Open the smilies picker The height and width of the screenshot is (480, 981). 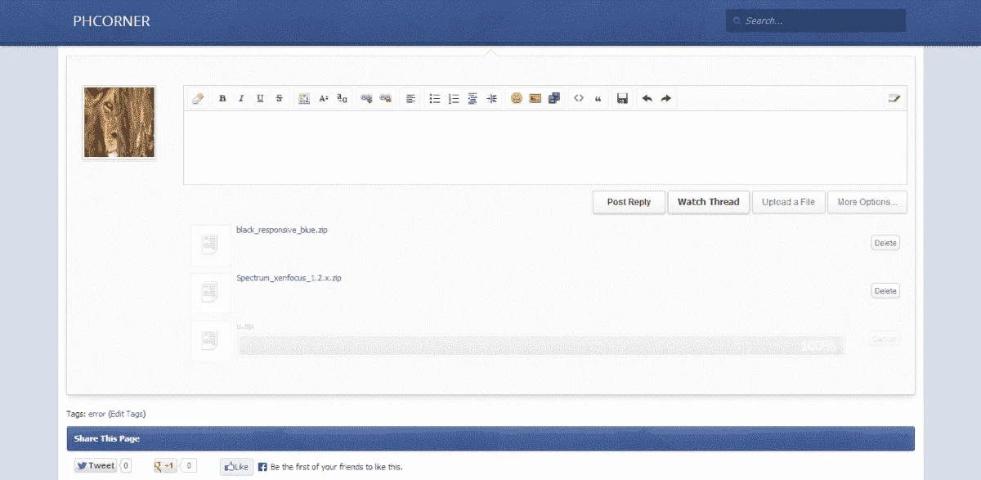point(517,98)
